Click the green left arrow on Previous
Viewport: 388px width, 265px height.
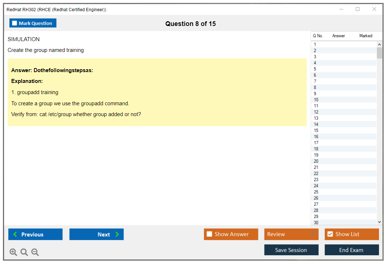pos(15,234)
